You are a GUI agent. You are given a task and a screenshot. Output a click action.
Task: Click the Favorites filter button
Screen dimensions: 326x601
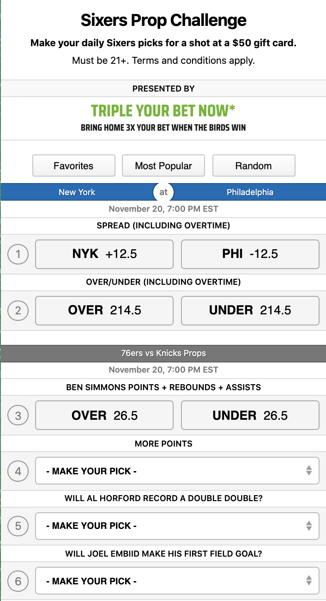pyautogui.click(x=73, y=165)
